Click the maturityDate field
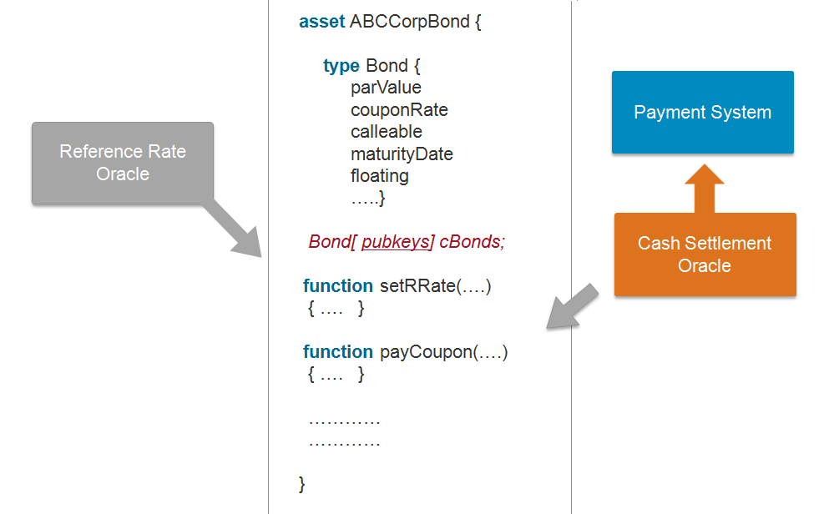The width and height of the screenshot is (829, 514). click(402, 154)
